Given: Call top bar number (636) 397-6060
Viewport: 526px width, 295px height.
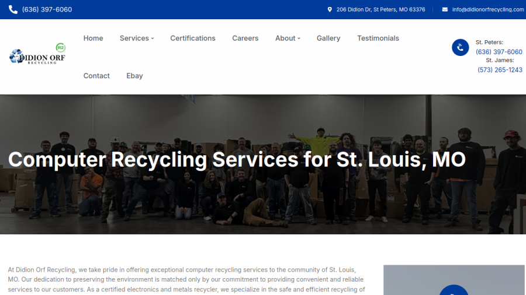Looking at the screenshot, I should [x=47, y=10].
